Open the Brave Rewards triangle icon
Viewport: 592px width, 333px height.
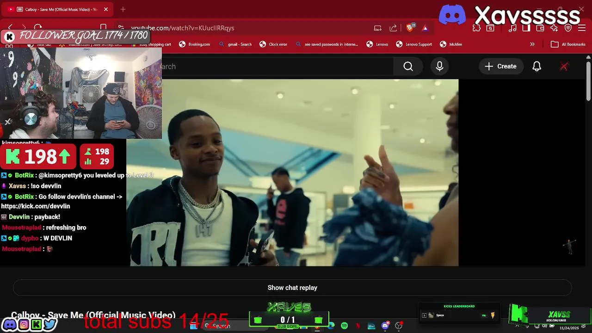[425, 28]
